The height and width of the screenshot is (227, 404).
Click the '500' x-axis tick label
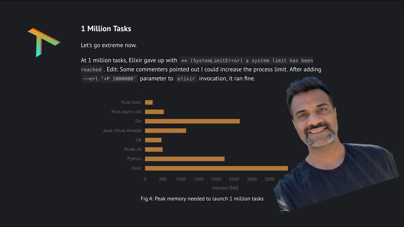[163, 179]
